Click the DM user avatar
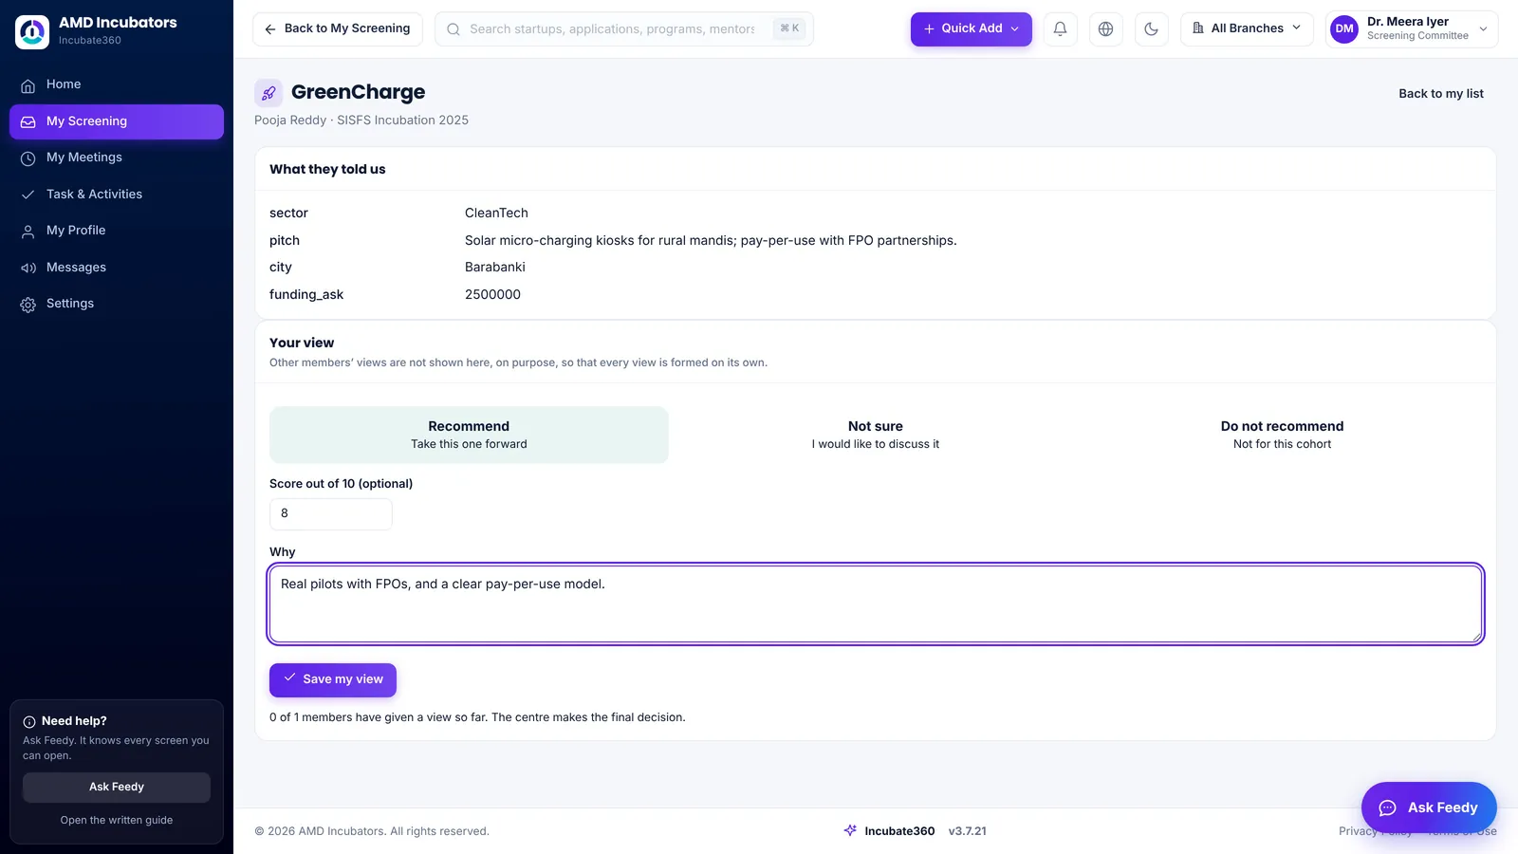Image resolution: width=1518 pixels, height=854 pixels. (x=1344, y=28)
